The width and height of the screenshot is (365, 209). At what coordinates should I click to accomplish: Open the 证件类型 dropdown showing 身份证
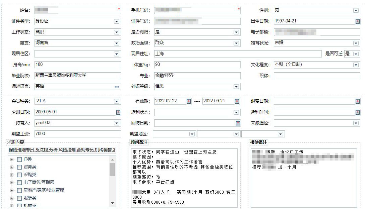click(116, 21)
